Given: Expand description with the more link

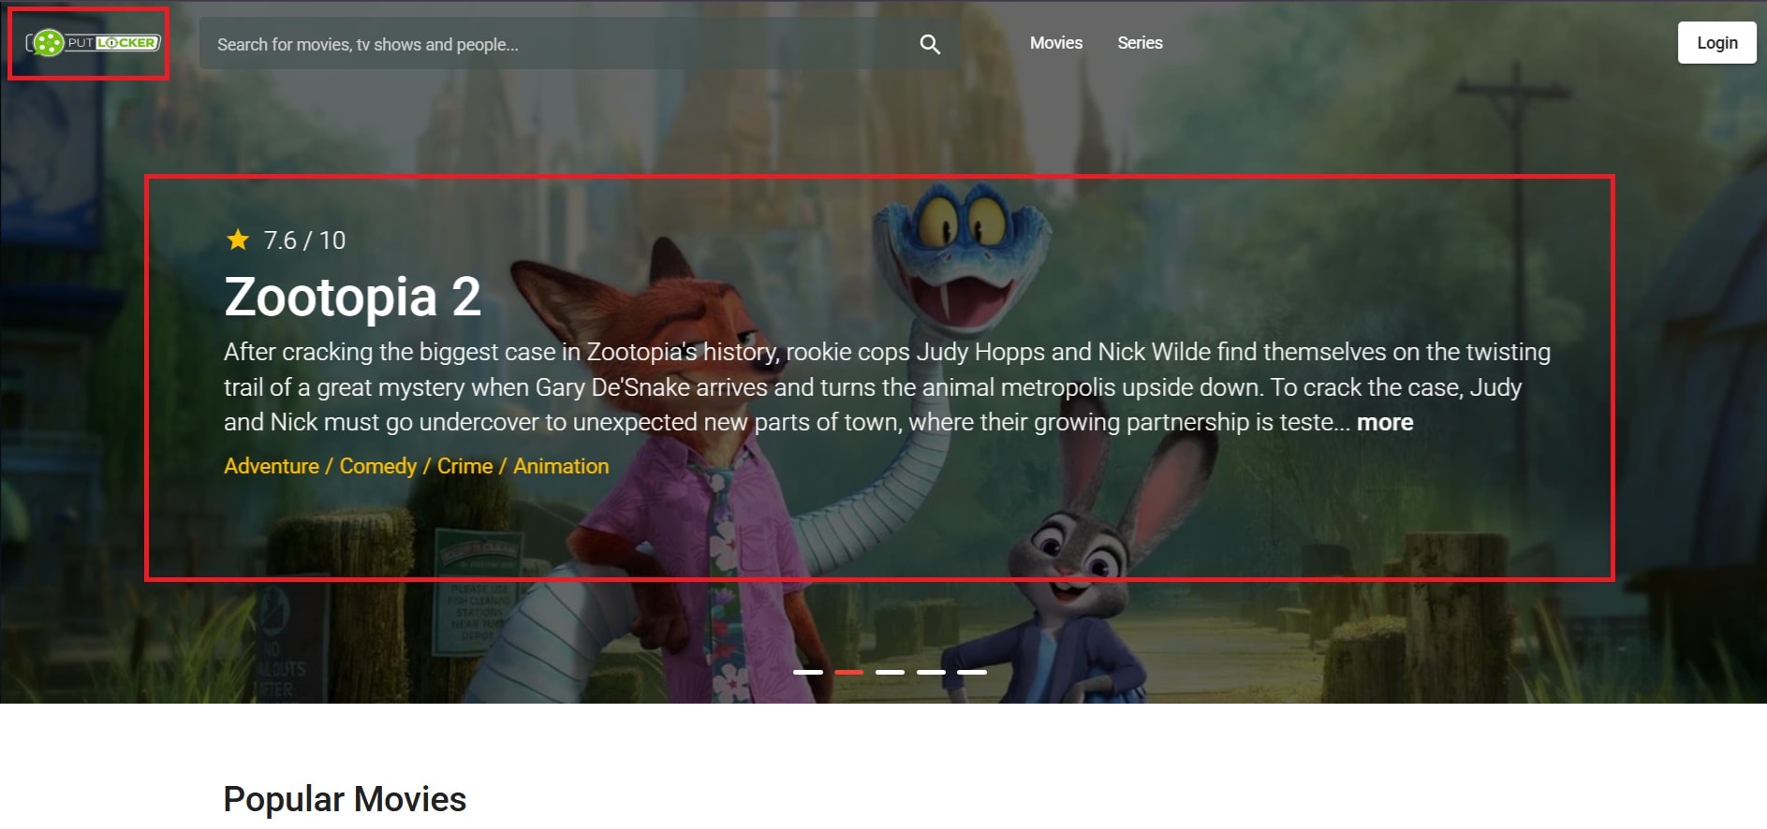Looking at the screenshot, I should click(1385, 422).
